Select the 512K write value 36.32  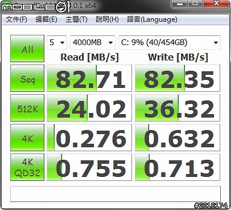point(178,108)
